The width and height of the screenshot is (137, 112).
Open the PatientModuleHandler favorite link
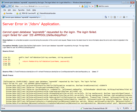[x=46, y=13]
